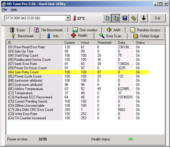
Task: Click the 37°C temperature reading
Action: [x=81, y=18]
